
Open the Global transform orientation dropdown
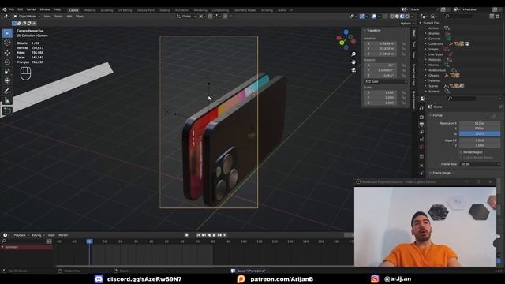186,16
